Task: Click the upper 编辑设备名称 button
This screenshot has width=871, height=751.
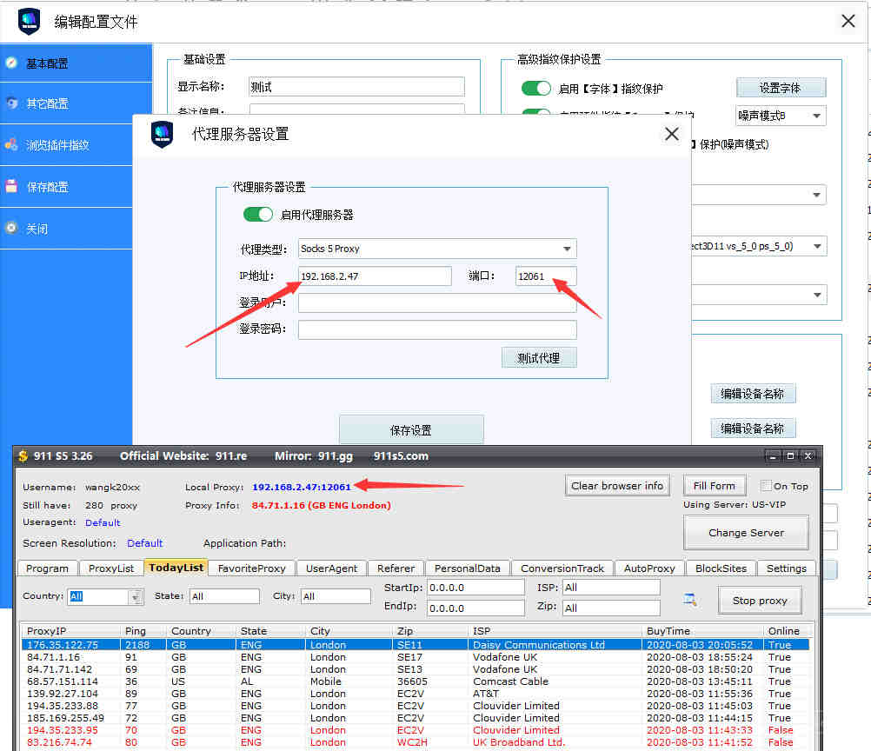Action: pos(753,394)
